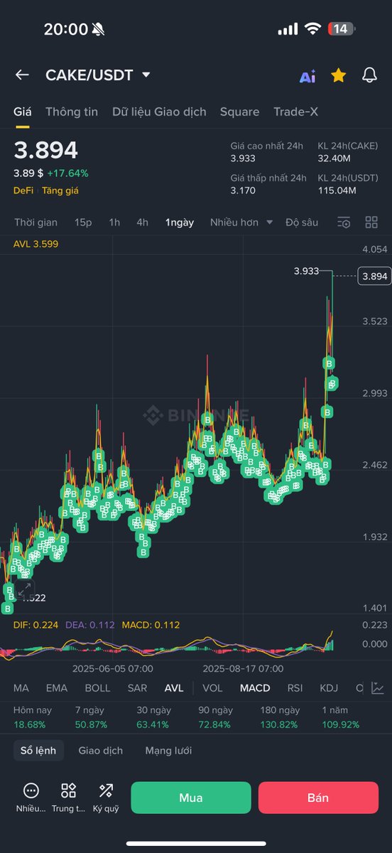
Task: Open the Dữ liệu Giao dịch tab
Action: click(x=159, y=112)
